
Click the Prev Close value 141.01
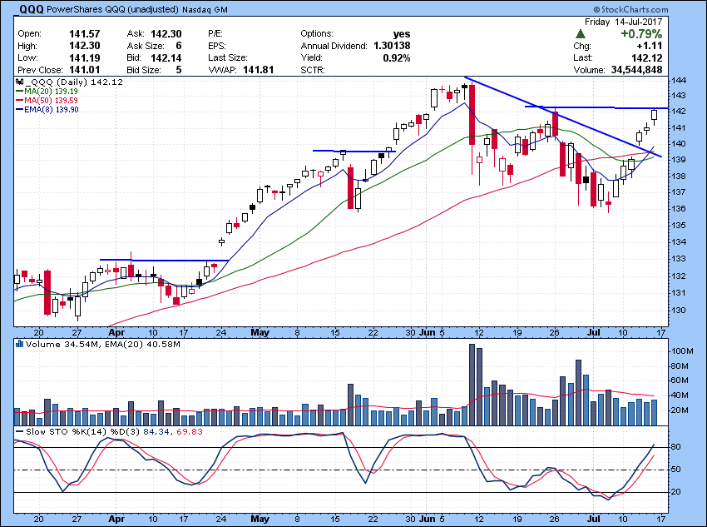84,70
